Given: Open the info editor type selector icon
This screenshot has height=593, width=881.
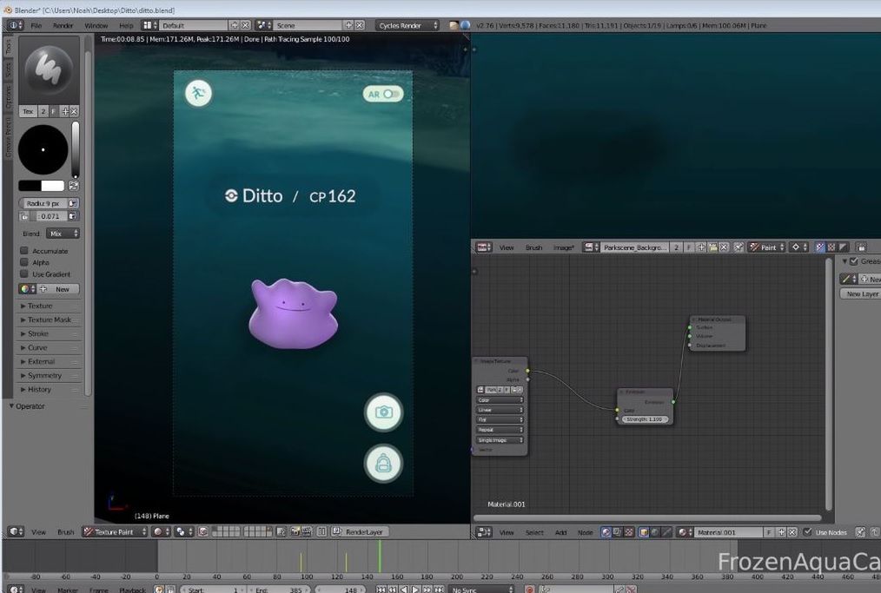Looking at the screenshot, I should (x=15, y=25).
